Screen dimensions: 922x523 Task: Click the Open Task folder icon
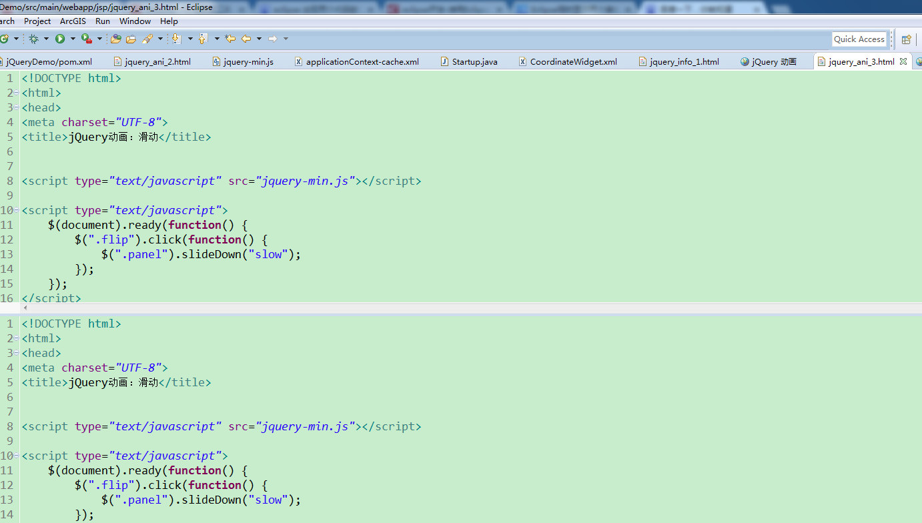(131, 39)
